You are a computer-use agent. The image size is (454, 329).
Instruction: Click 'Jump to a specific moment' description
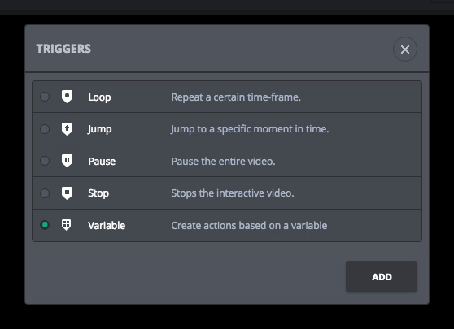250,129
